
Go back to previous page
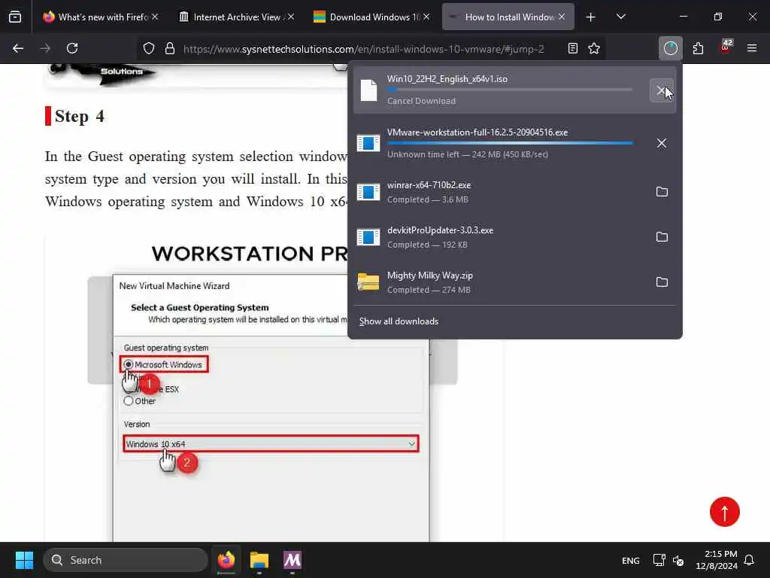point(18,48)
